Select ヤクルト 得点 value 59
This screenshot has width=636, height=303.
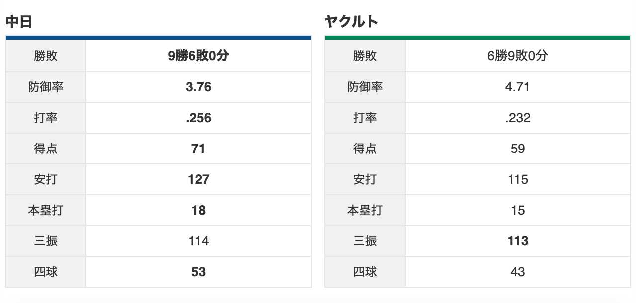coord(518,149)
